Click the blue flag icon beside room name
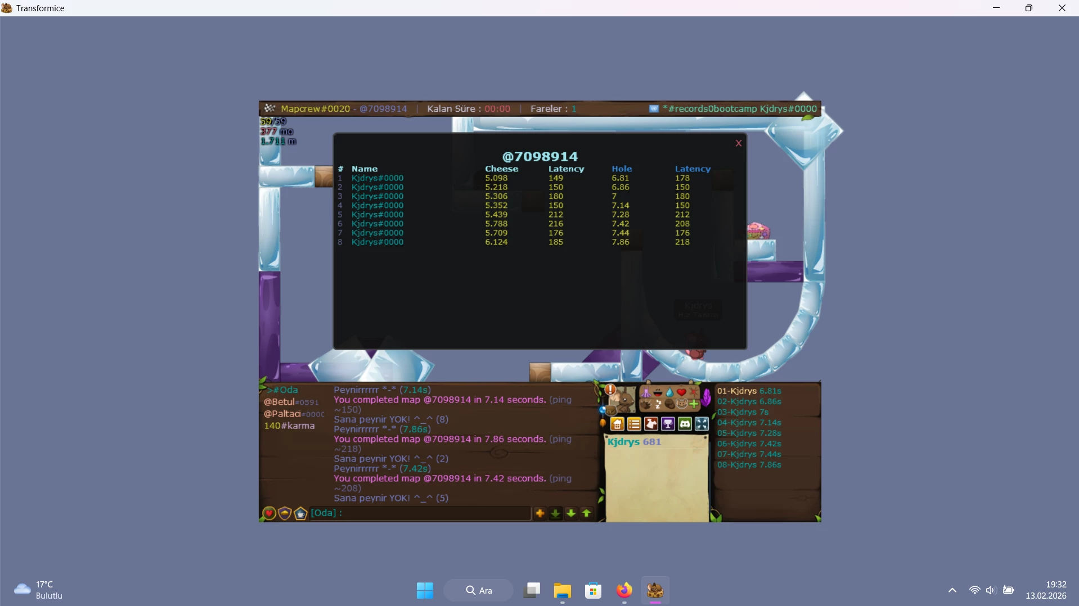 coord(654,108)
